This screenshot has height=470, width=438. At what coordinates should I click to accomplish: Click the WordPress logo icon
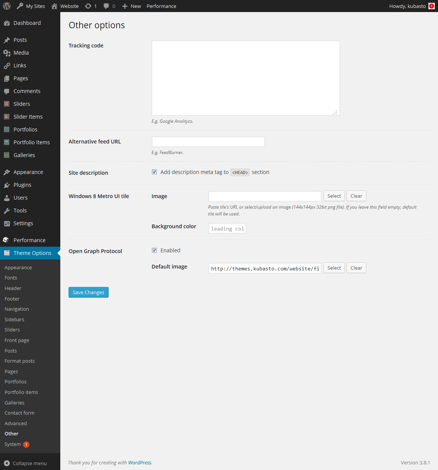coord(7,6)
